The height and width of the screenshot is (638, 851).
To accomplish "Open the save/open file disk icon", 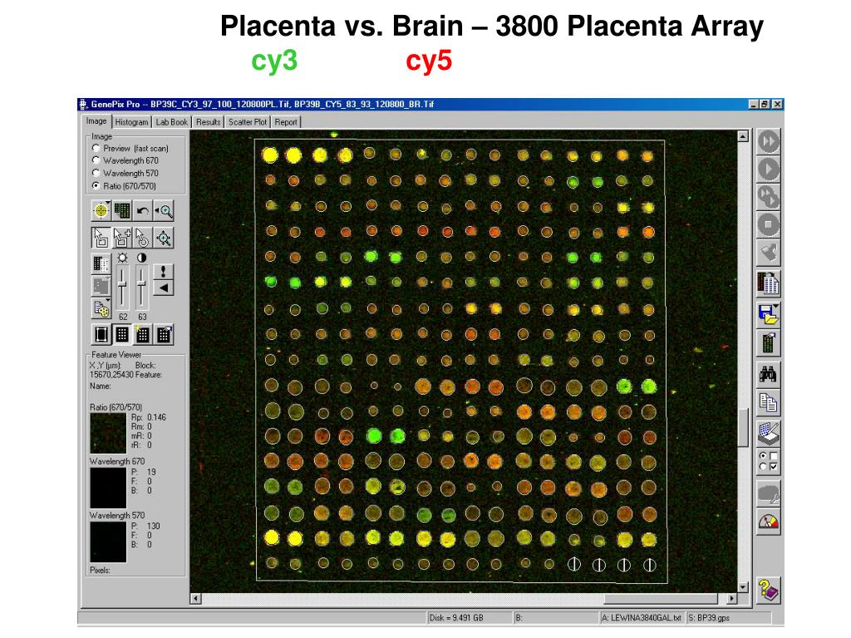I will click(x=769, y=313).
